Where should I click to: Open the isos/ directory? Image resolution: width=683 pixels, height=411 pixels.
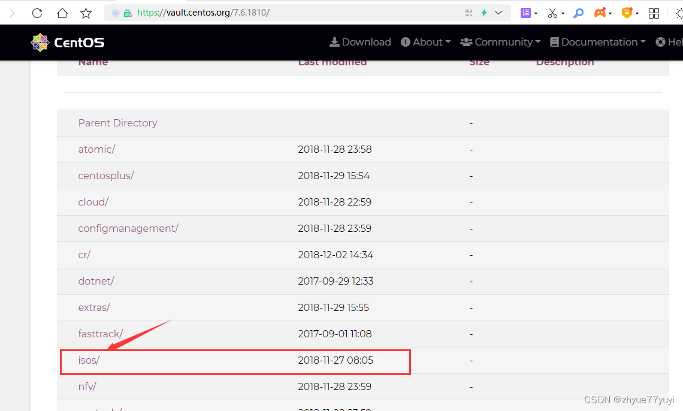[89, 360]
